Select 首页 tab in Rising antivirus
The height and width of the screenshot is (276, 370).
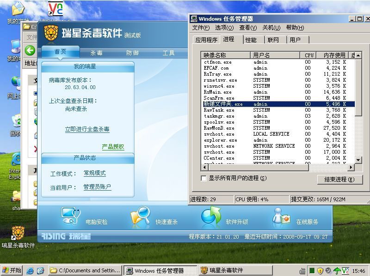click(61, 52)
